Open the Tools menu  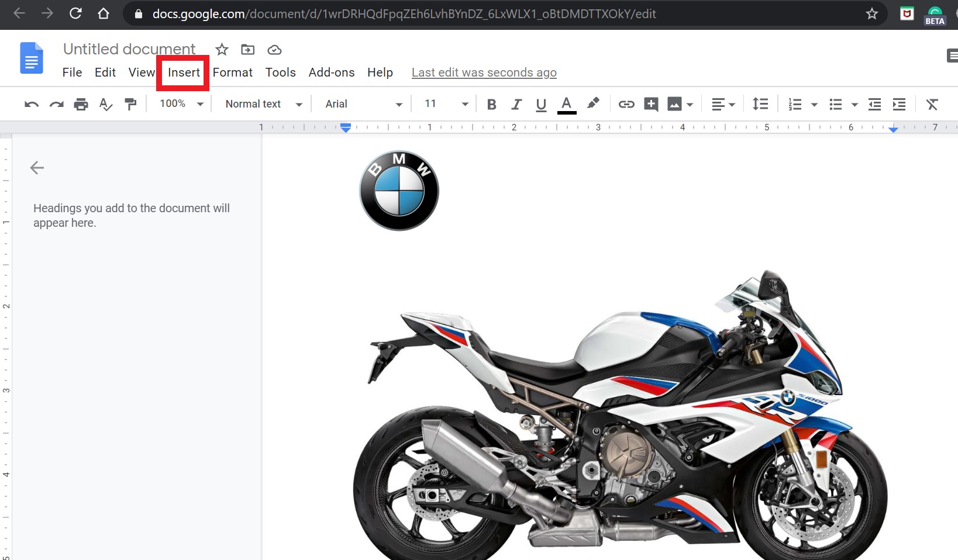pos(280,72)
